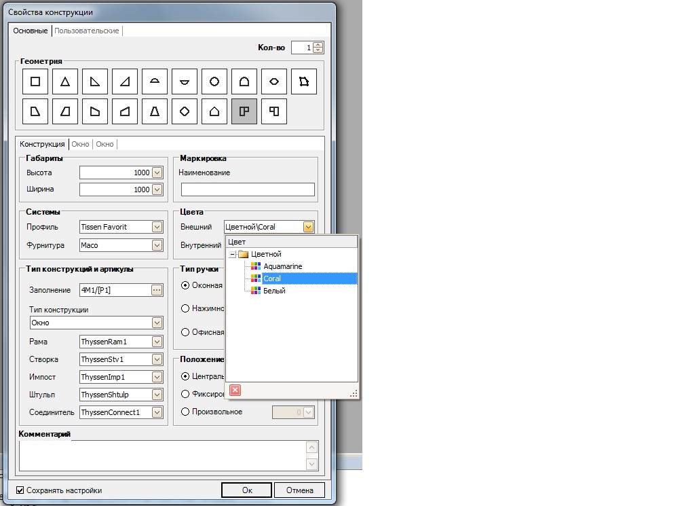Click the Наименование text field
This screenshot has width=684, height=506.
[248, 189]
